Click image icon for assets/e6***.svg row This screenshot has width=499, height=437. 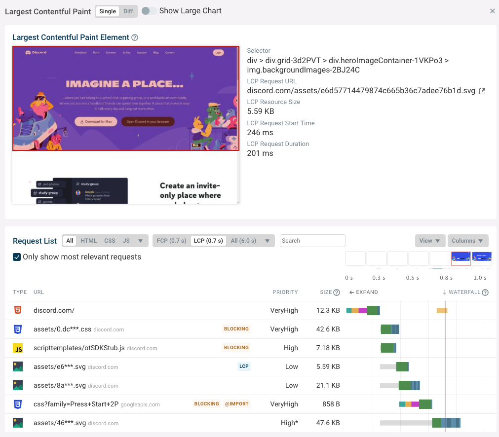point(18,366)
